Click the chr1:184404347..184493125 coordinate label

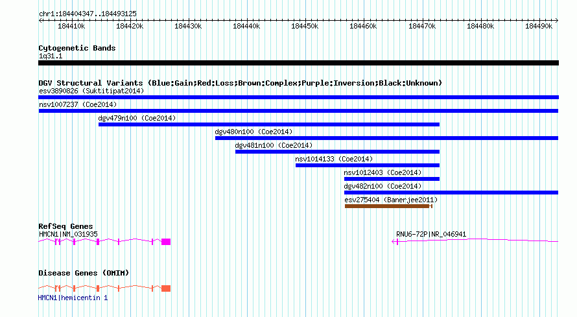coord(88,14)
